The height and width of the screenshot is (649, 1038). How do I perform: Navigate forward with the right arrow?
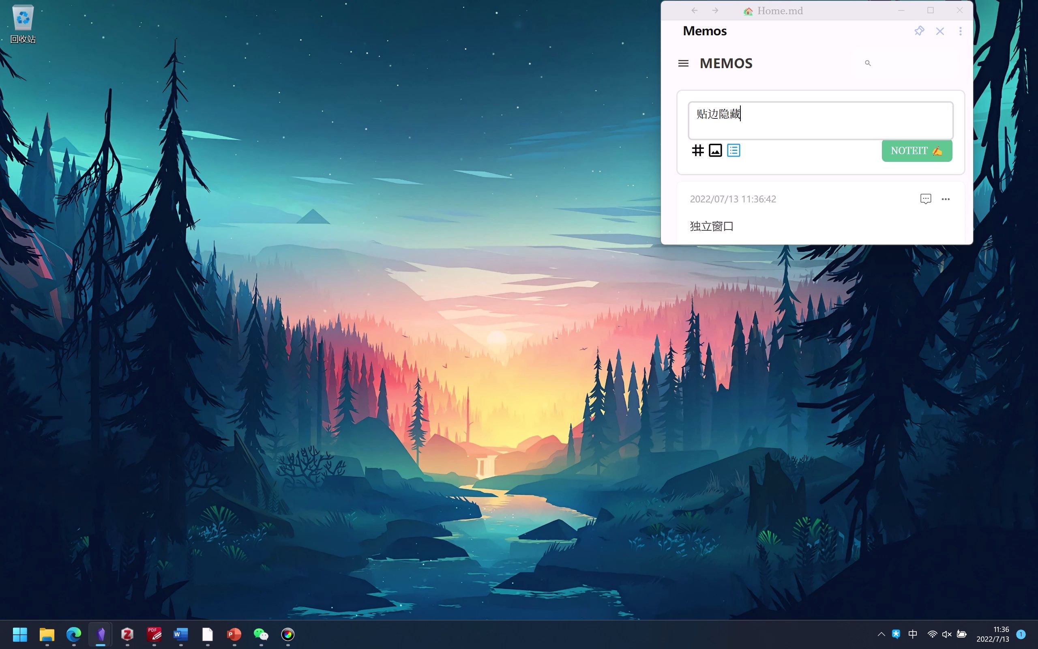715,11
